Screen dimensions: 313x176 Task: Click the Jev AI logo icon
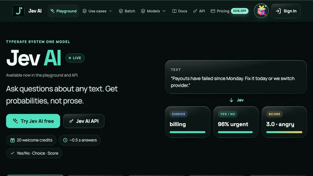click(x=19, y=11)
